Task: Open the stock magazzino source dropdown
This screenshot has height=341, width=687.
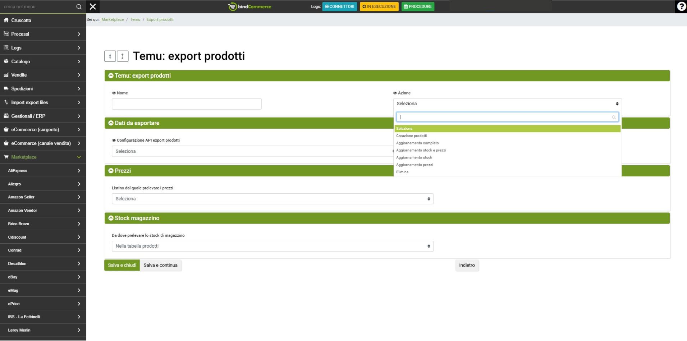Action: 272,246
